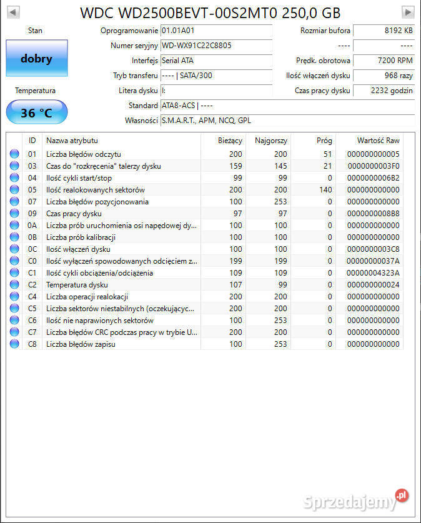The height and width of the screenshot is (523, 421).
Task: Click raw value 0000004323A
Action: click(373, 273)
